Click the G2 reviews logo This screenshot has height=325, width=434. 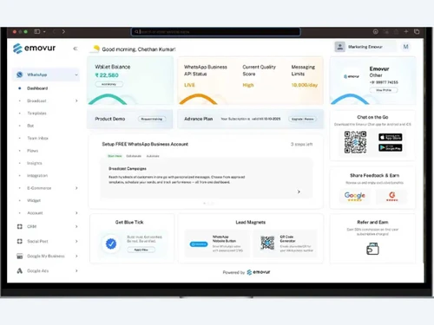[x=392, y=197]
